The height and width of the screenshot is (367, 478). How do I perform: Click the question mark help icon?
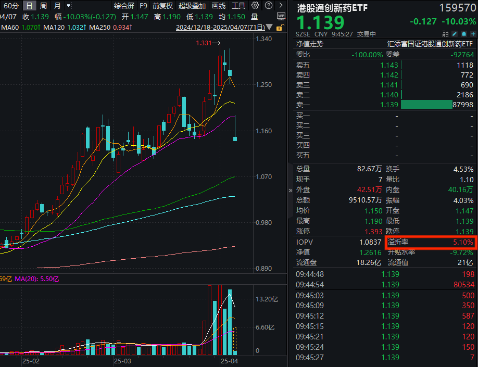click(x=269, y=5)
